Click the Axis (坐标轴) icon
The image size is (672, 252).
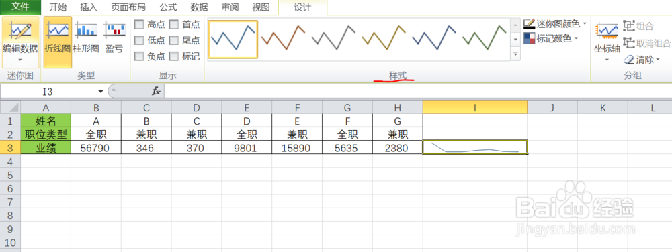[607, 31]
